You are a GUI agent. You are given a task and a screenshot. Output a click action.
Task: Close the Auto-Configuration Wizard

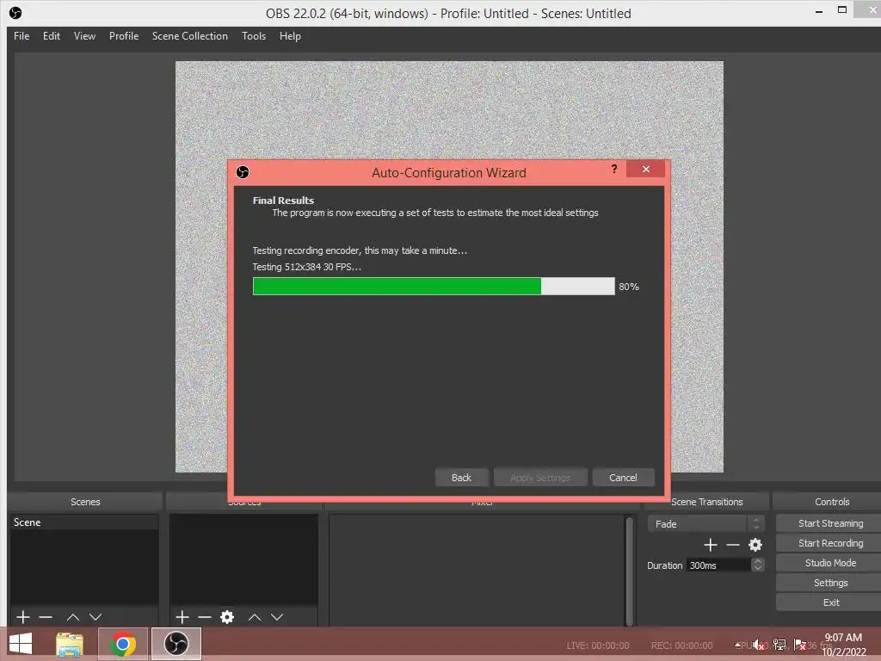pos(645,169)
